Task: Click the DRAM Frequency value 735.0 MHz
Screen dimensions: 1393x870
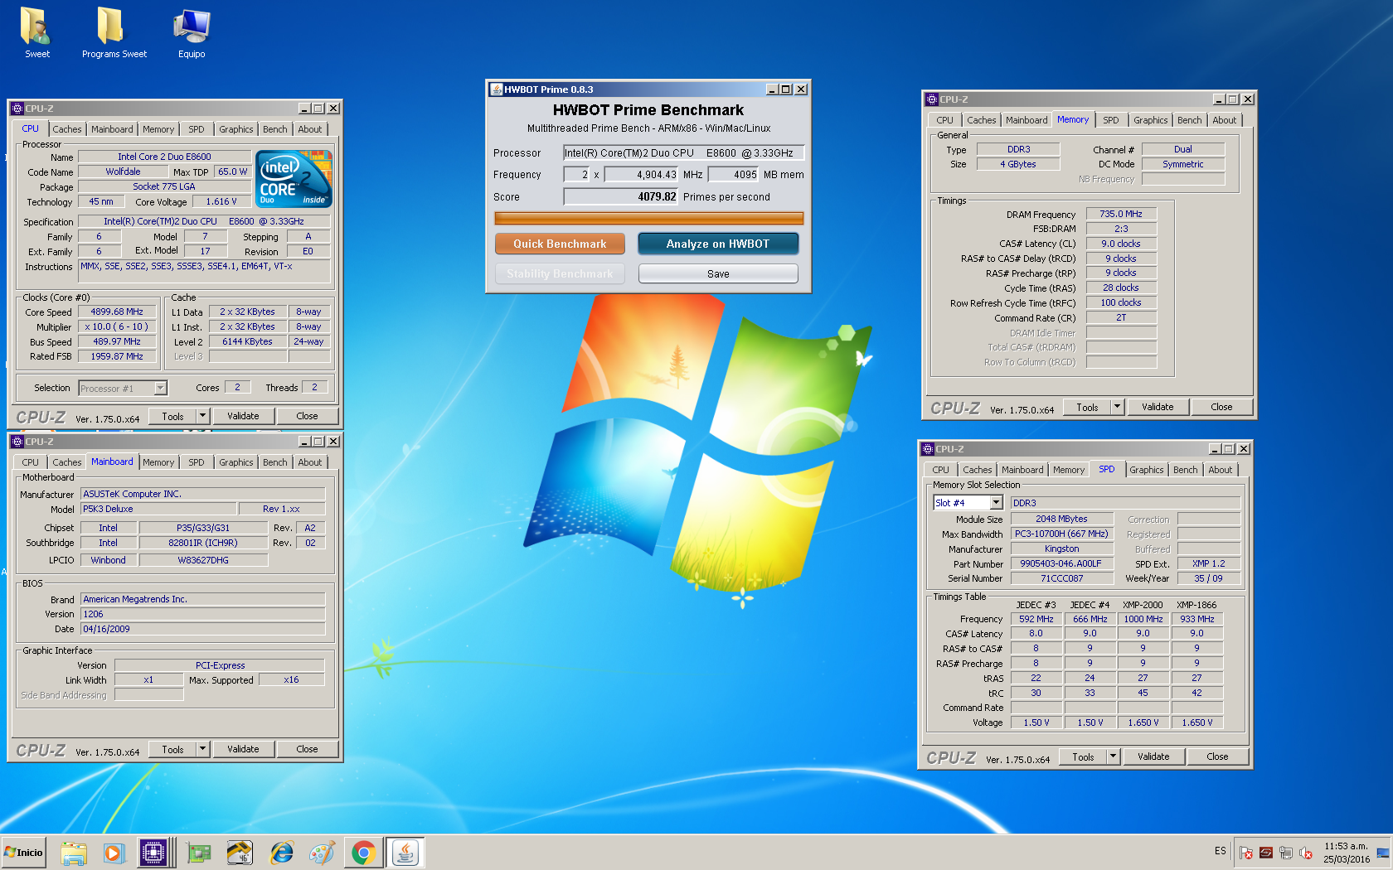Action: click(1121, 214)
